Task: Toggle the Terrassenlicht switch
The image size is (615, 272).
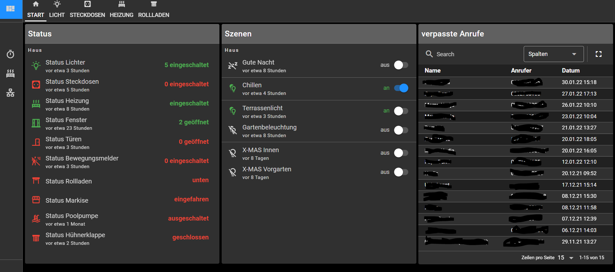Action: pyautogui.click(x=401, y=111)
